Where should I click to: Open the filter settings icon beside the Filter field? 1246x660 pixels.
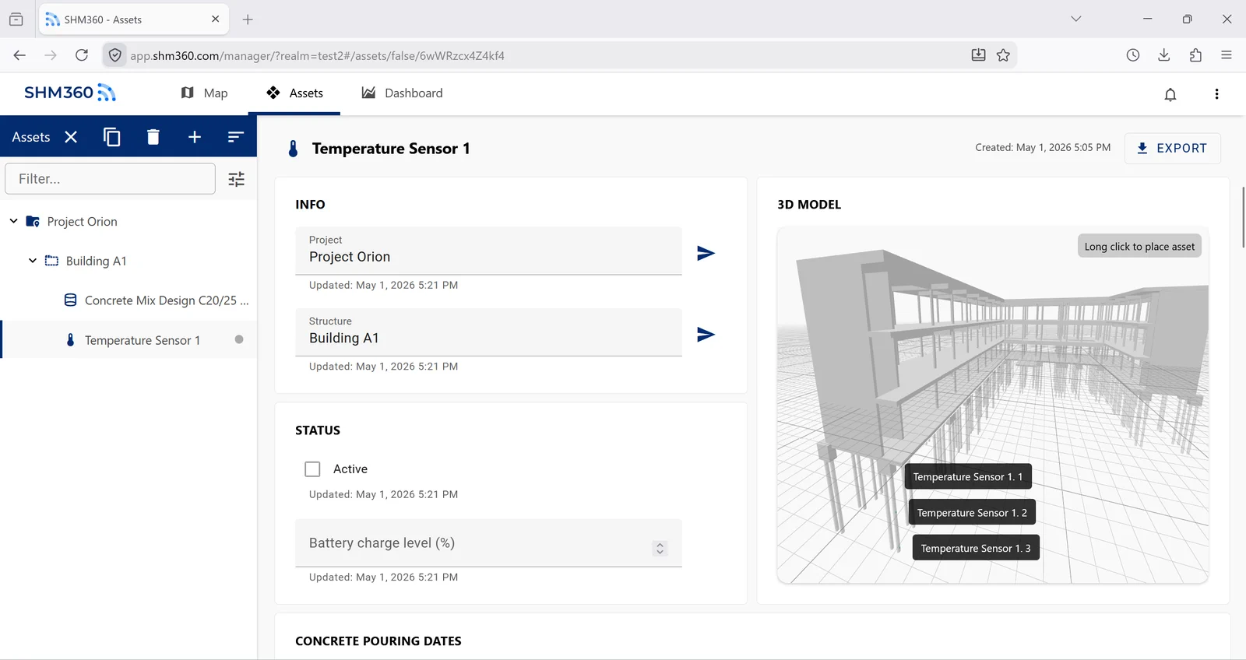(237, 179)
